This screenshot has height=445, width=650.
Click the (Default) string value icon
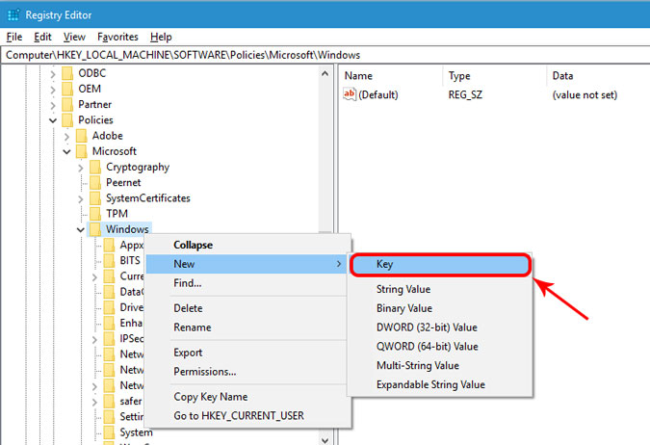[351, 94]
